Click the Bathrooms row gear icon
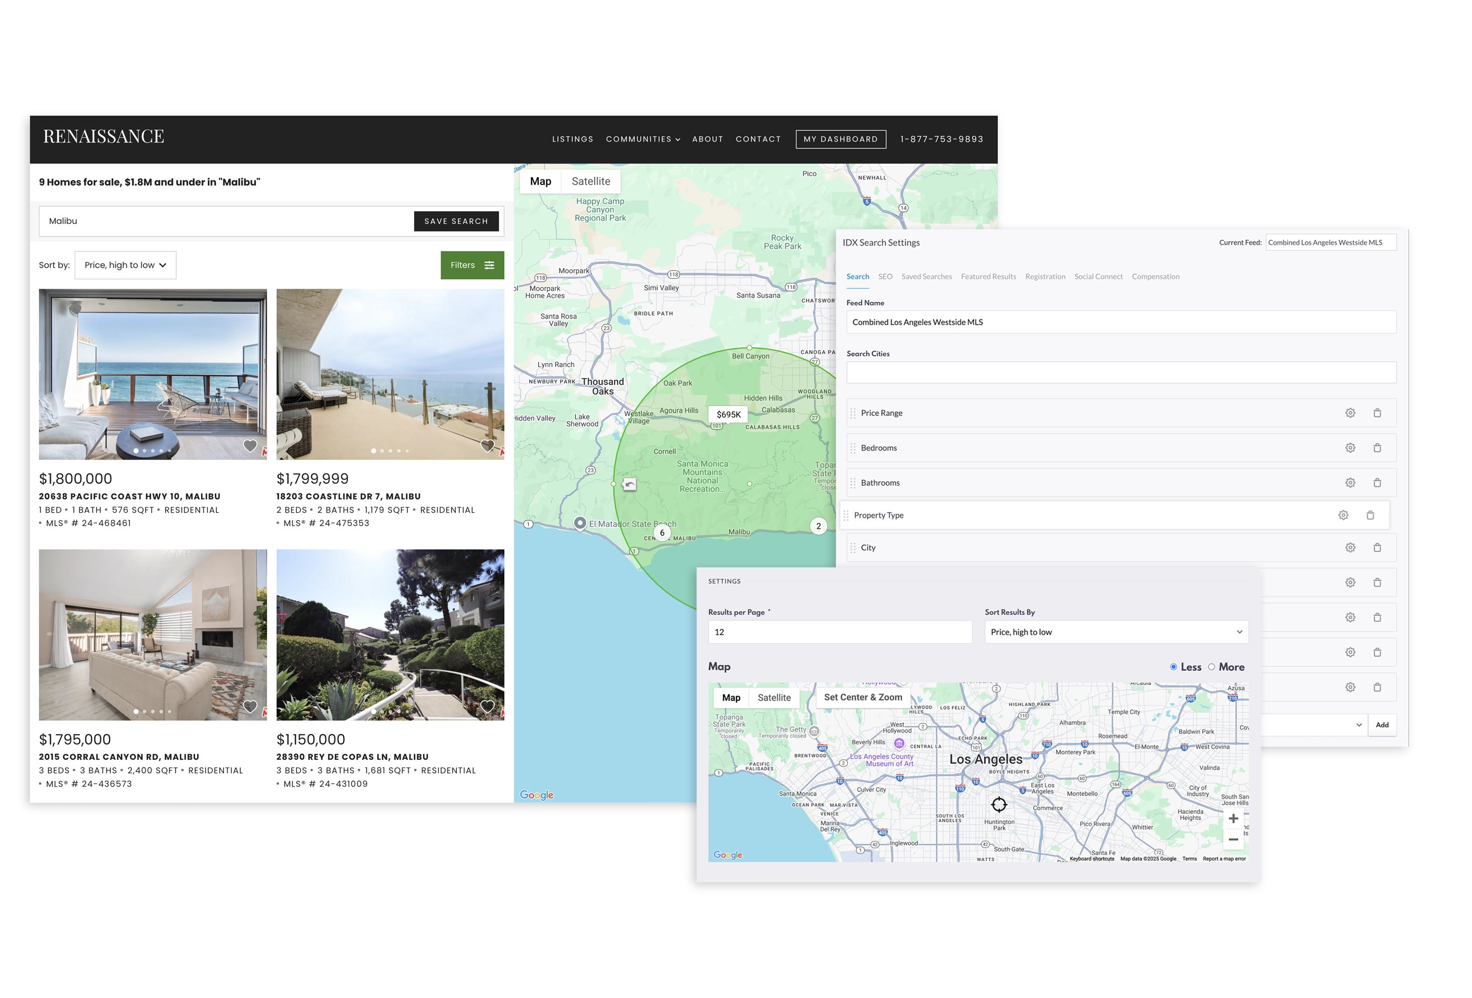 [1350, 483]
